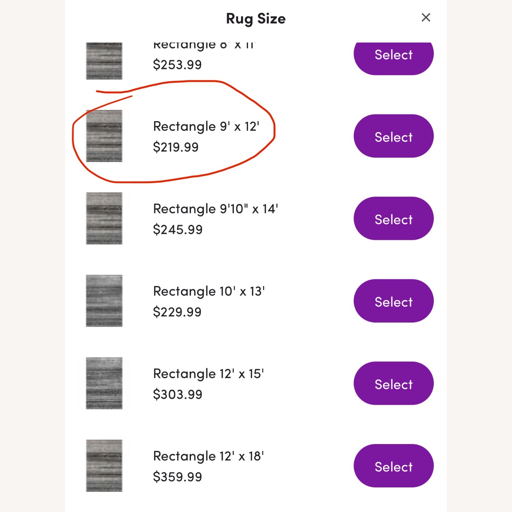
Task: Click the Rug Size dialog title
Action: (255, 19)
